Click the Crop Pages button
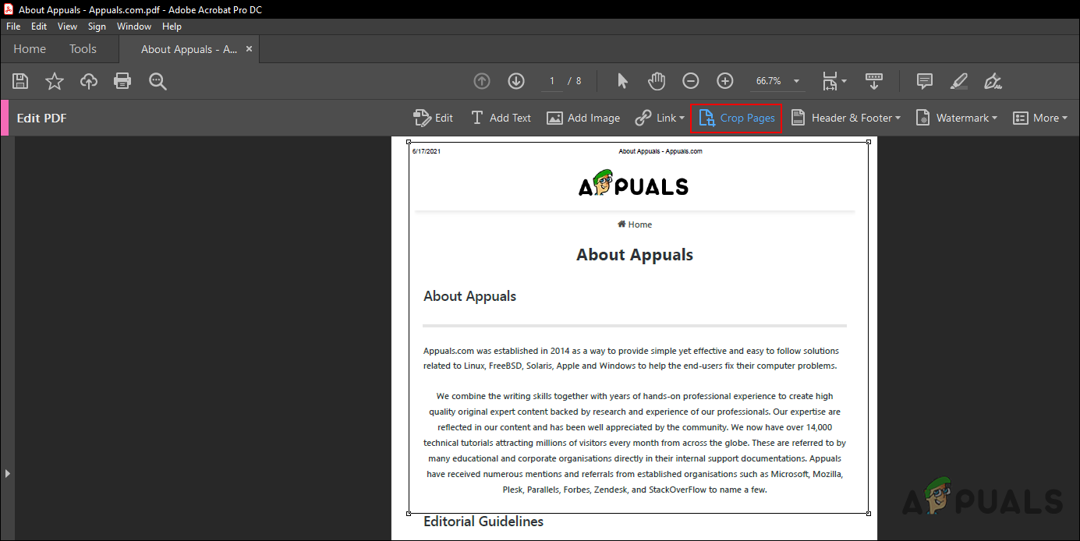The image size is (1080, 541). click(737, 118)
